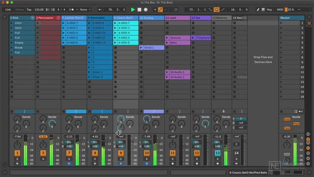
Task: Stop playback with the transport Stop button
Action: pyautogui.click(x=139, y=10)
